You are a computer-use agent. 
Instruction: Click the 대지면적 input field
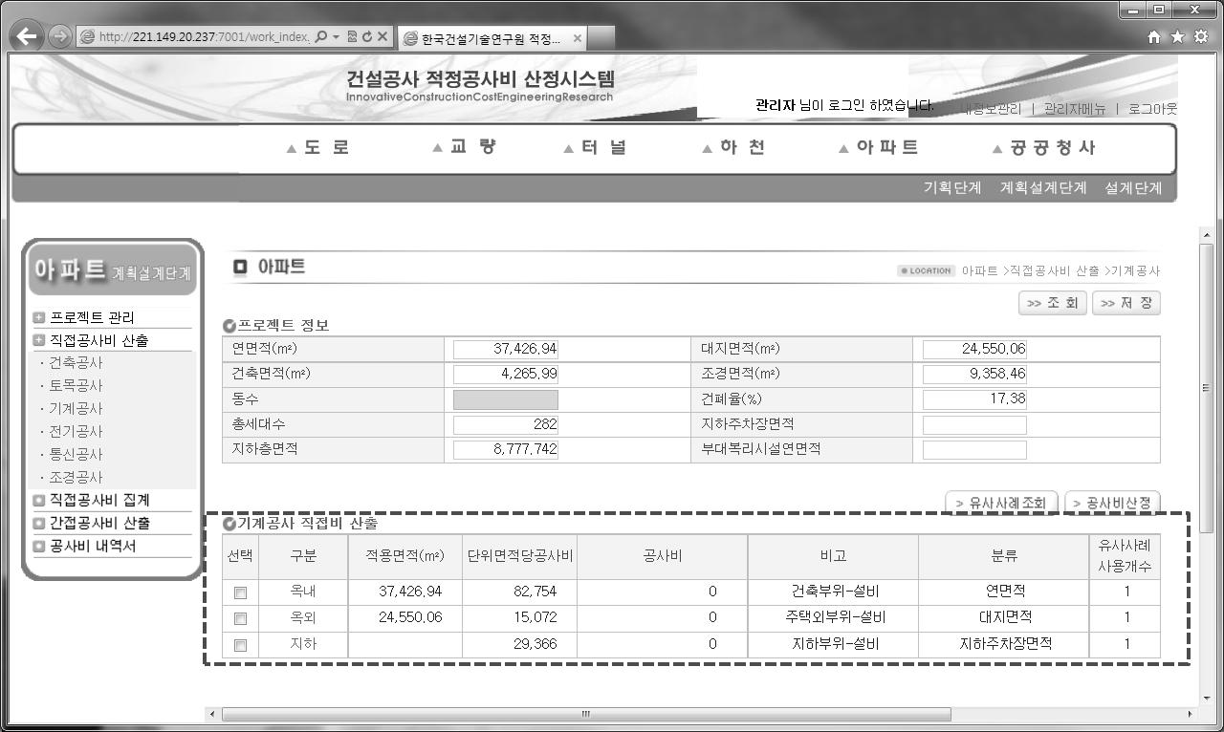point(974,349)
